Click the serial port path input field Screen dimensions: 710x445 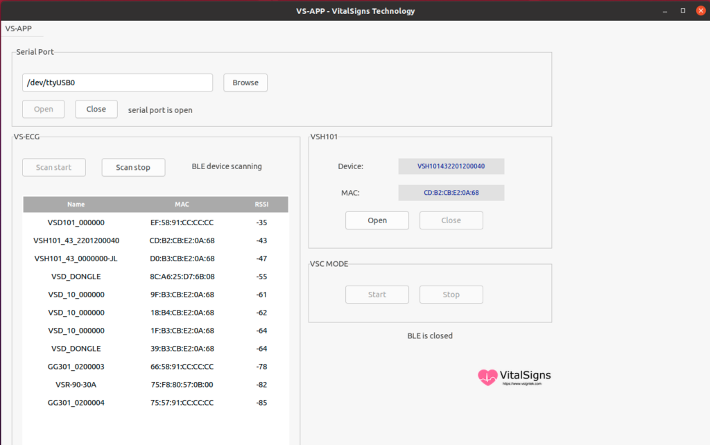[117, 82]
